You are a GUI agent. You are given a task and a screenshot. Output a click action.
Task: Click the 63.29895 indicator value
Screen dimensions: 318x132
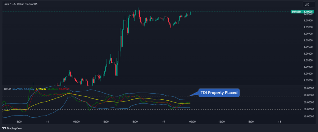(18, 89)
